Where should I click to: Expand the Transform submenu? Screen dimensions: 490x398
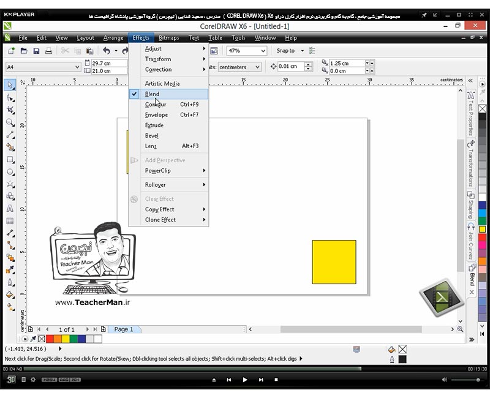point(168,59)
